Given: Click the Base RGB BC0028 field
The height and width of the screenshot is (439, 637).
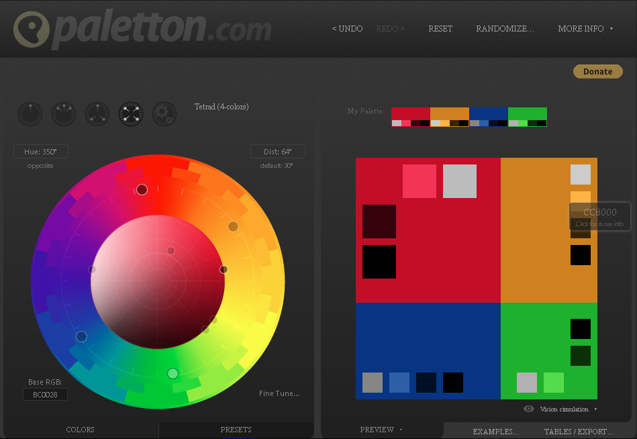Looking at the screenshot, I should point(45,394).
